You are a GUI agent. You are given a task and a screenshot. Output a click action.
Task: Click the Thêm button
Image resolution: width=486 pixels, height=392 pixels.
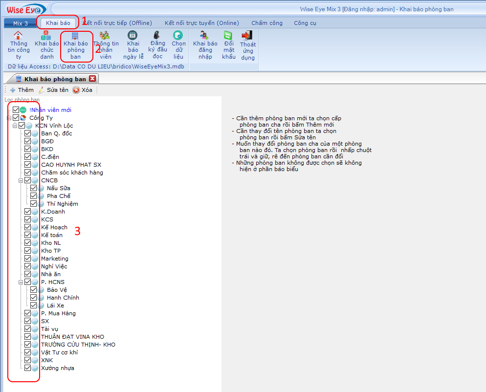(x=22, y=90)
